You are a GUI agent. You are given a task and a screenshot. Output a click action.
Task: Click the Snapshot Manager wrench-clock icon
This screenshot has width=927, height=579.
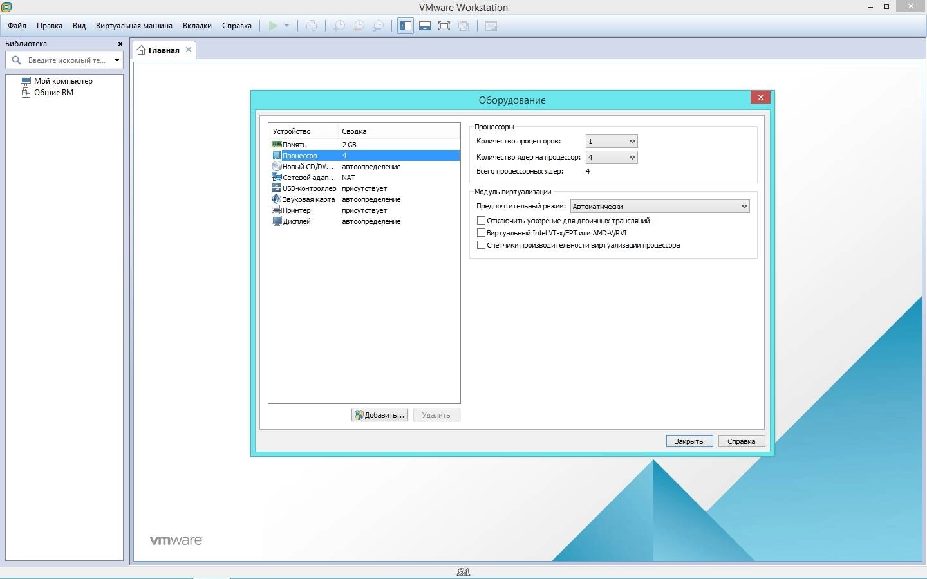click(379, 26)
